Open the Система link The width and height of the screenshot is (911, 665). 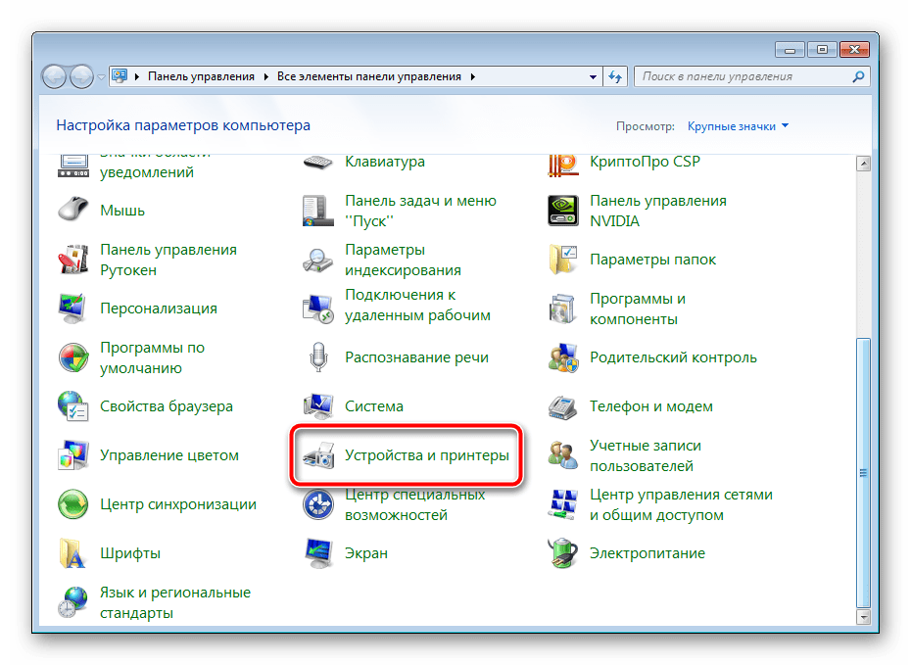373,406
